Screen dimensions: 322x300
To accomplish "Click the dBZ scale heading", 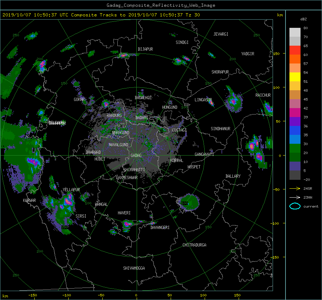I will coord(303,19).
